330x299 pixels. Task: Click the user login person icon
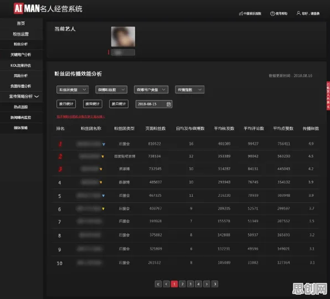click(298, 13)
